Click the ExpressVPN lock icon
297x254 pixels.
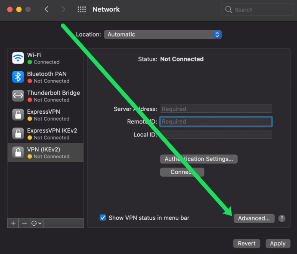tap(18, 115)
